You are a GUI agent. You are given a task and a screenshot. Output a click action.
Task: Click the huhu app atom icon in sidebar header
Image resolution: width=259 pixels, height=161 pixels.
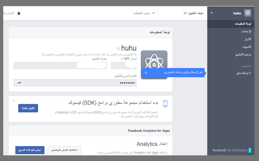click(248, 13)
